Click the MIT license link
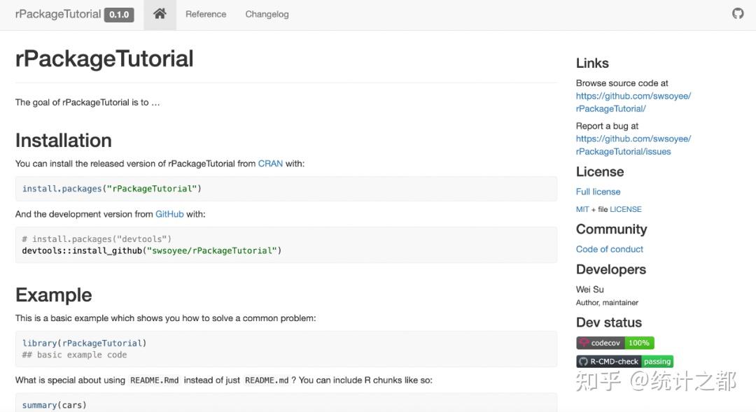 (x=582, y=209)
